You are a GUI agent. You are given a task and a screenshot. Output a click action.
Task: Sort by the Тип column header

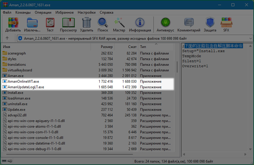click(x=156, y=47)
